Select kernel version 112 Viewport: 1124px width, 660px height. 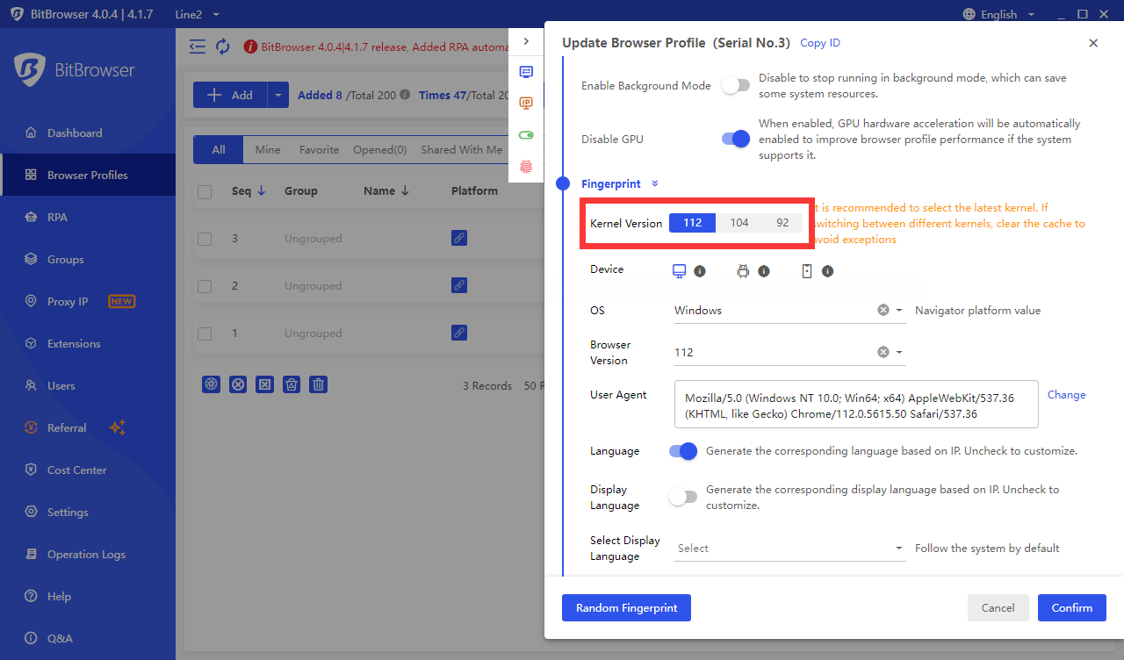[x=692, y=223]
